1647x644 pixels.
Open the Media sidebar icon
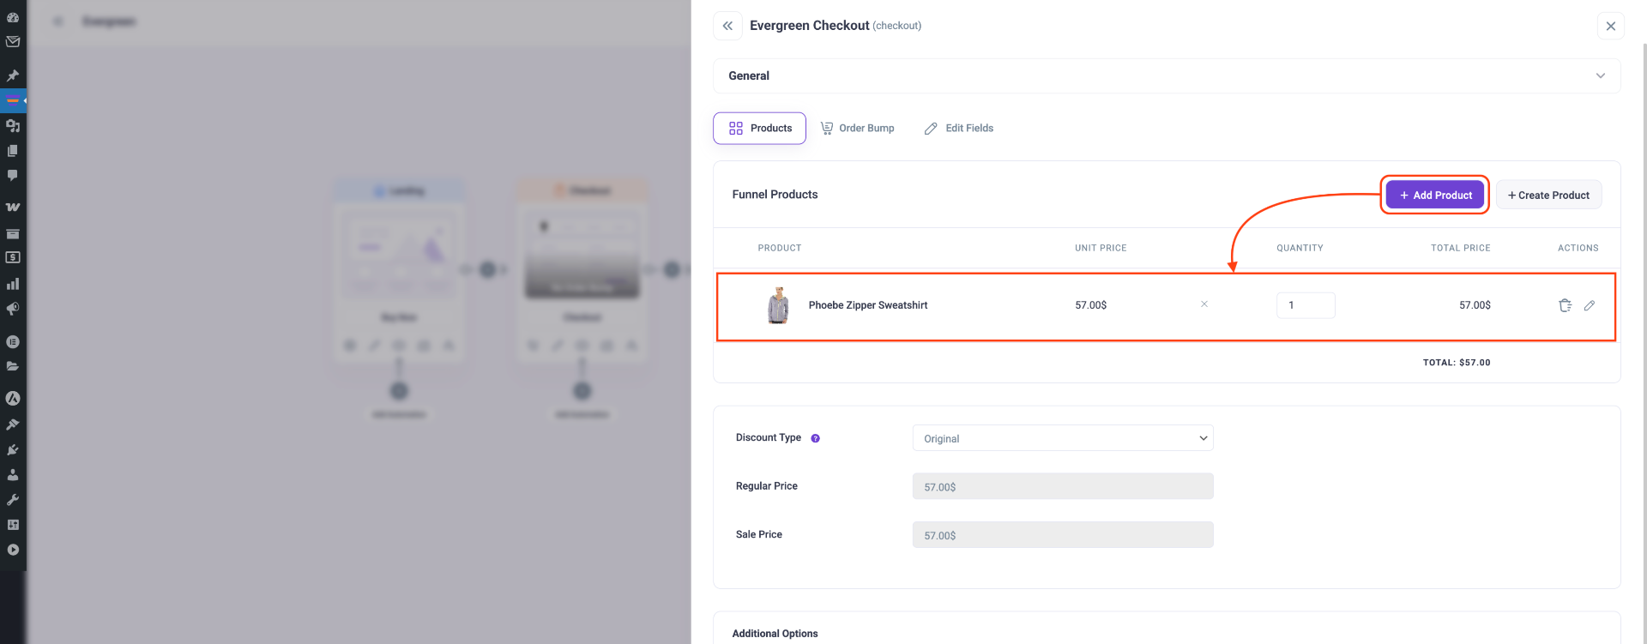pyautogui.click(x=13, y=125)
